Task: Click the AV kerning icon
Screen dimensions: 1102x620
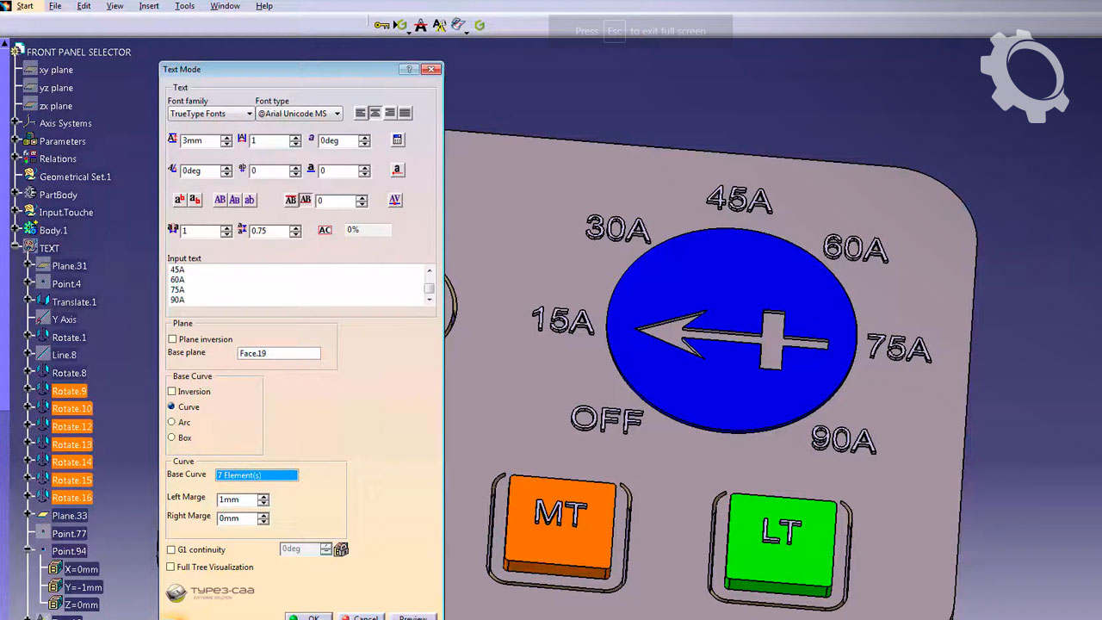Action: point(395,200)
